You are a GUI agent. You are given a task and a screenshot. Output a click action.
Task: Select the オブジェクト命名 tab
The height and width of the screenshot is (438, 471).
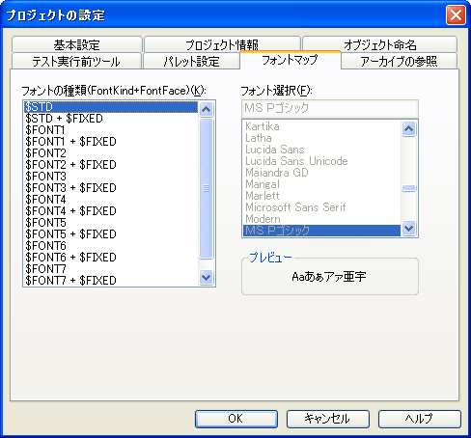[379, 44]
